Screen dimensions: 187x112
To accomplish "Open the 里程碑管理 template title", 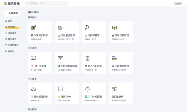I will click(92, 35).
